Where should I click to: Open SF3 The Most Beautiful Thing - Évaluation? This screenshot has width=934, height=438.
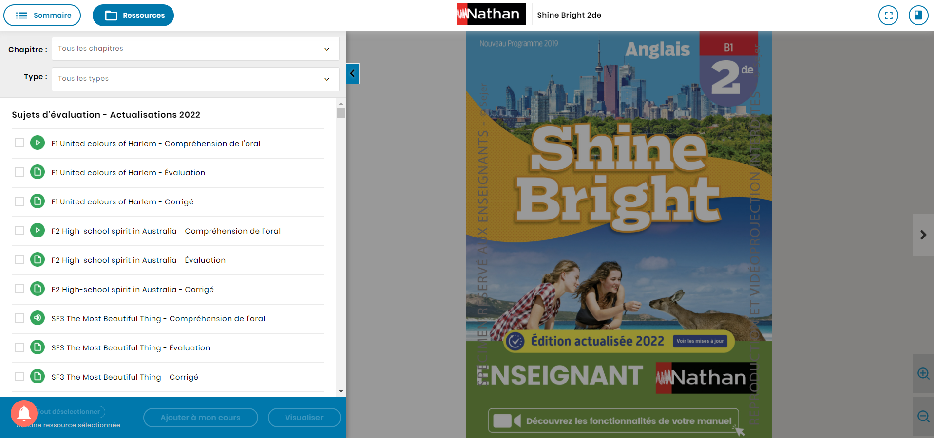click(131, 348)
